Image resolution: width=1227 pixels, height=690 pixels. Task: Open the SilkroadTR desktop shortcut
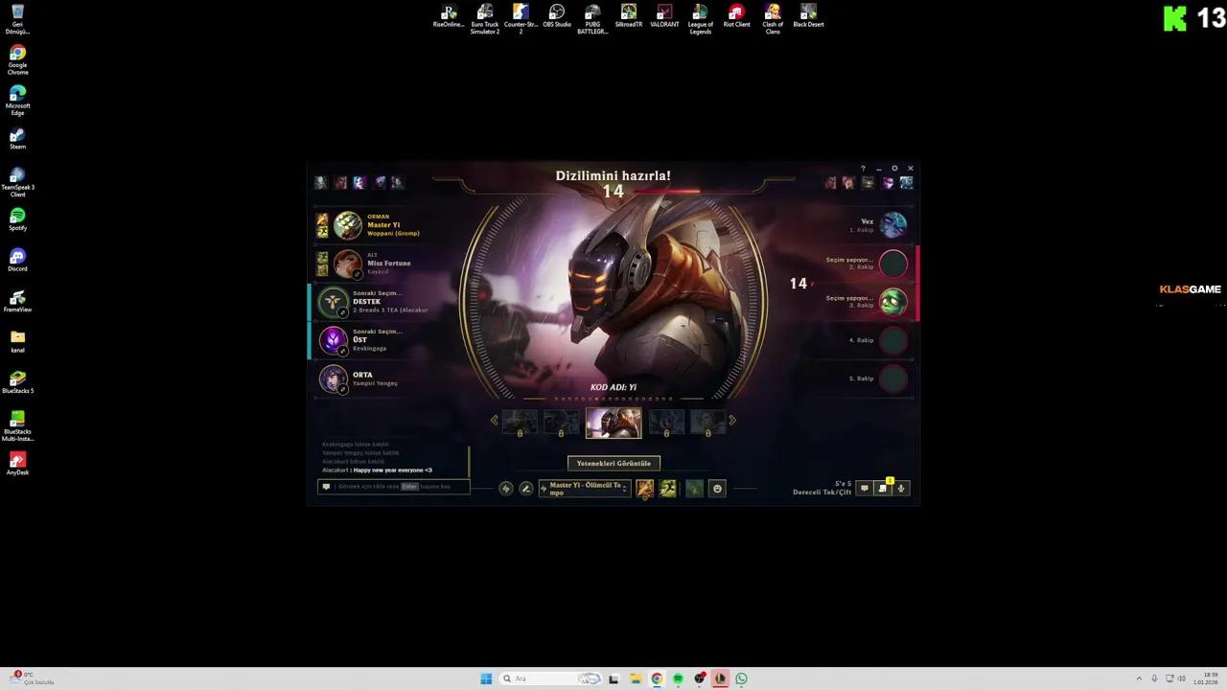629,16
